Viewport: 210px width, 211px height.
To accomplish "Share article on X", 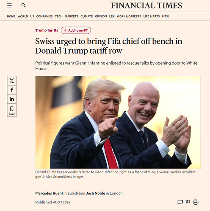I will [x=12, y=81].
